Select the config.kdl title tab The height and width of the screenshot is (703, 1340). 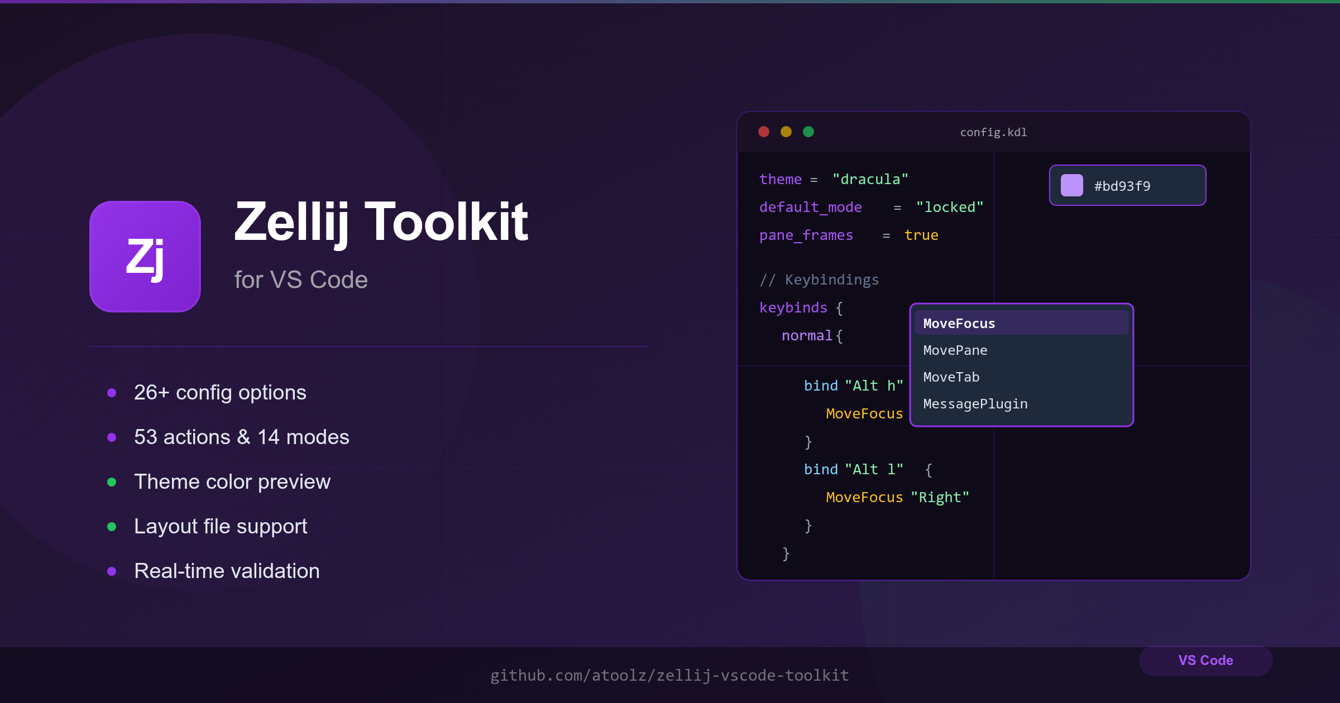coord(993,132)
